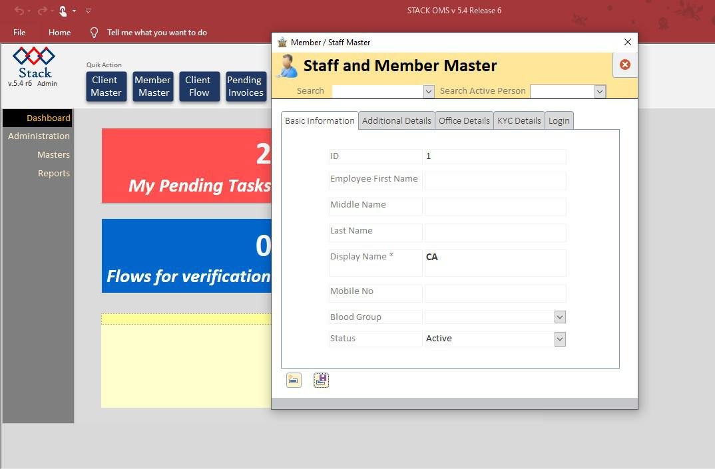This screenshot has height=469, width=715.
Task: Expand Search Active Person dropdown arrow
Action: pos(600,92)
